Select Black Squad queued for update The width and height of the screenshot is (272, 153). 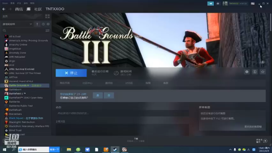click(x=27, y=118)
